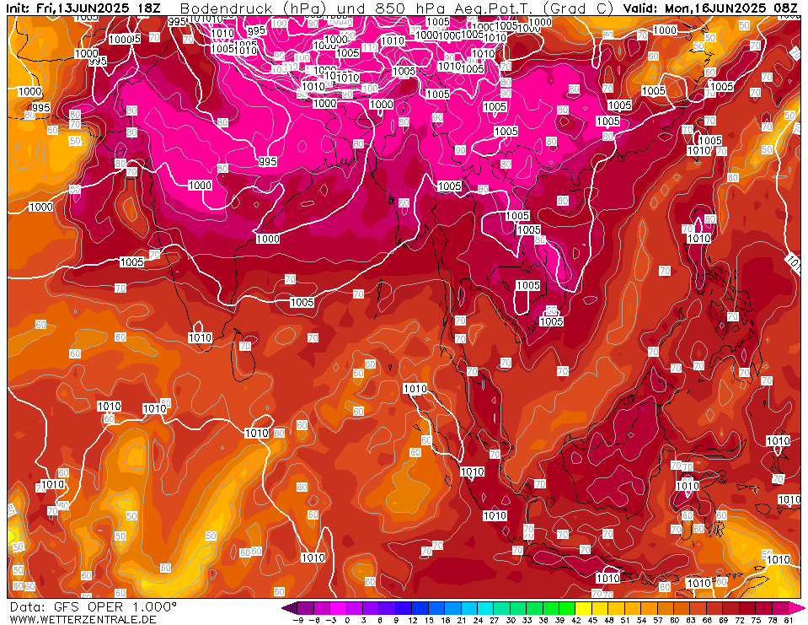Click the '0' value on the color legend

tap(347, 620)
